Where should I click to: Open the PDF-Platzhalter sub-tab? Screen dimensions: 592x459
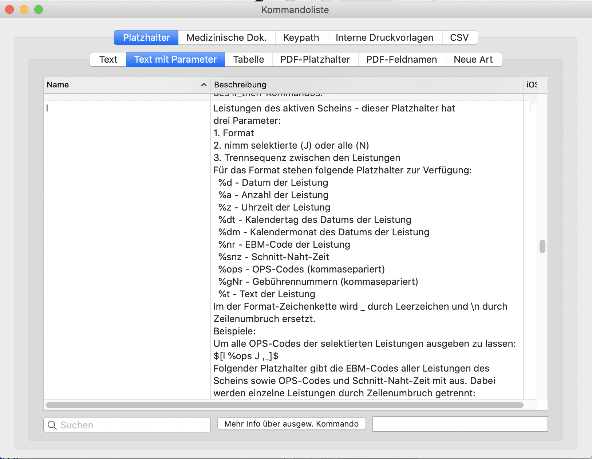click(x=315, y=59)
